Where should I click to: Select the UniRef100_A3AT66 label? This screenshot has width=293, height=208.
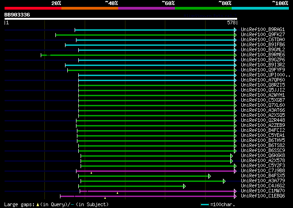(x=263, y=110)
